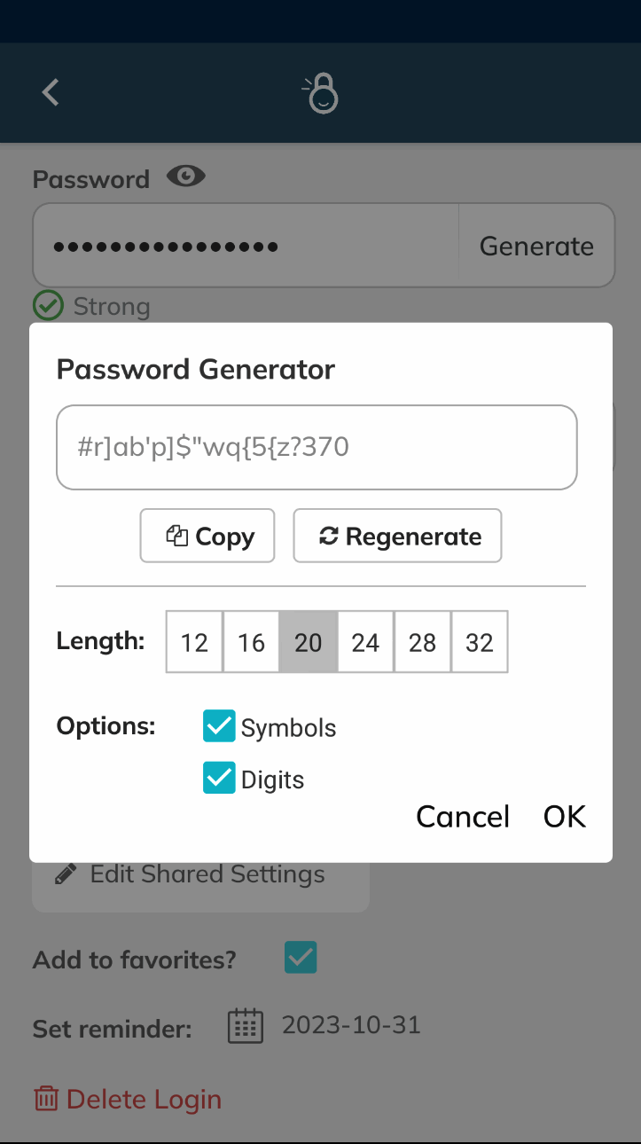Image resolution: width=641 pixels, height=1144 pixels.
Task: Click the refresh icon to regenerate
Action: point(329,535)
